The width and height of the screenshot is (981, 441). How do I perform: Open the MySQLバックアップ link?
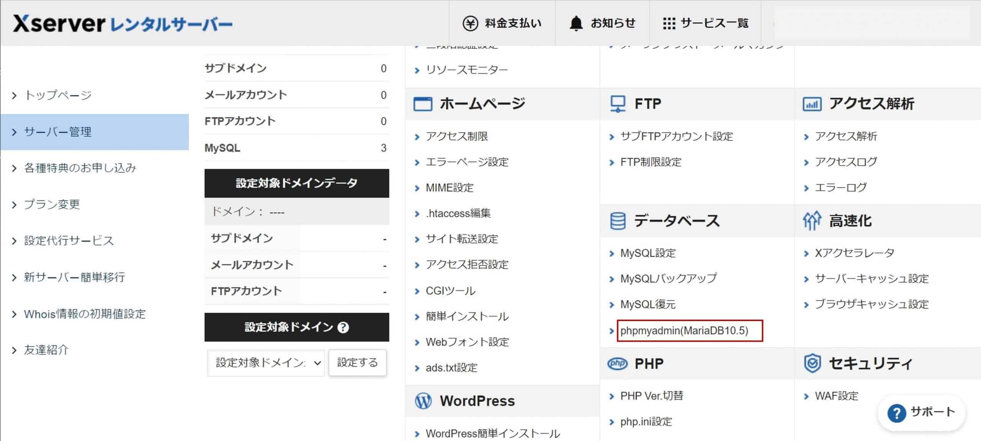[x=669, y=279]
